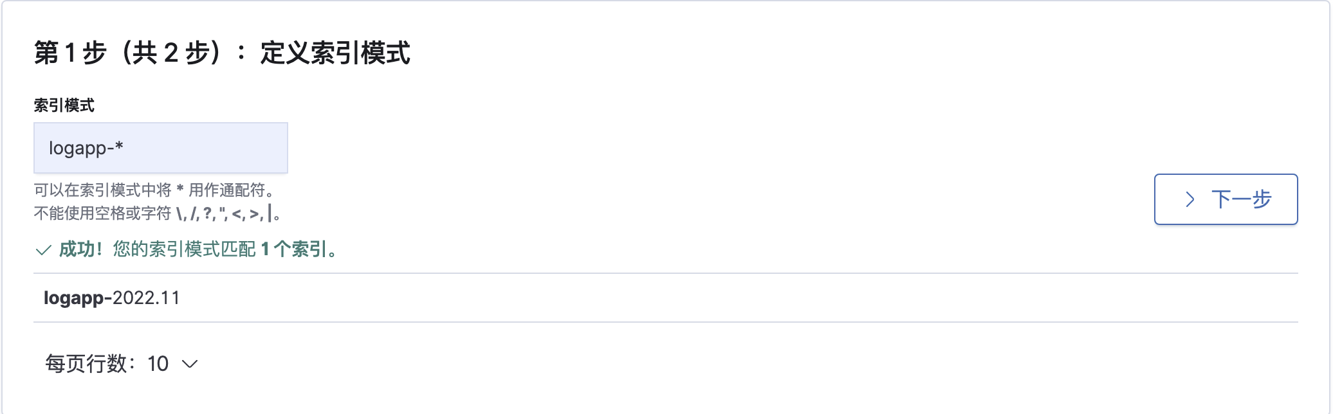Click the 不能使用空格或字符 hint line

point(102,213)
